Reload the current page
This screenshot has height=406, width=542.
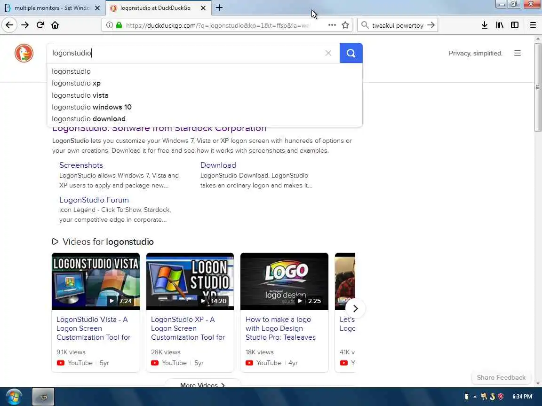point(40,25)
